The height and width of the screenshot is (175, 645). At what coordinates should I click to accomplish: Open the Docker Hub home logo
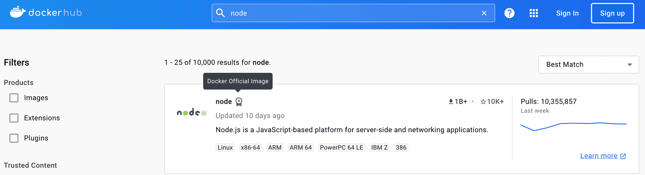[46, 12]
